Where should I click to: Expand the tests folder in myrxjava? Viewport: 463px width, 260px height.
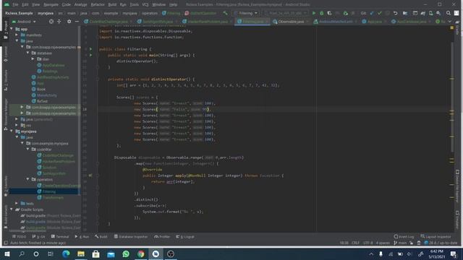pos(17,204)
